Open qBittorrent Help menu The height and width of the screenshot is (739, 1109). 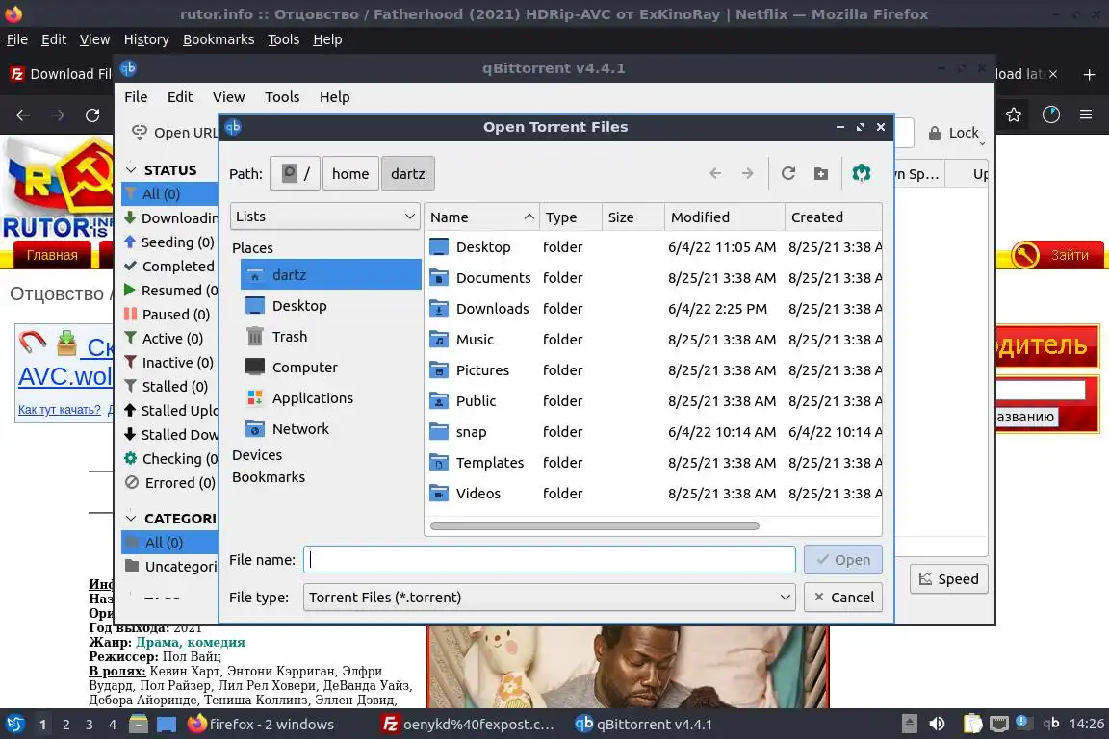point(335,97)
